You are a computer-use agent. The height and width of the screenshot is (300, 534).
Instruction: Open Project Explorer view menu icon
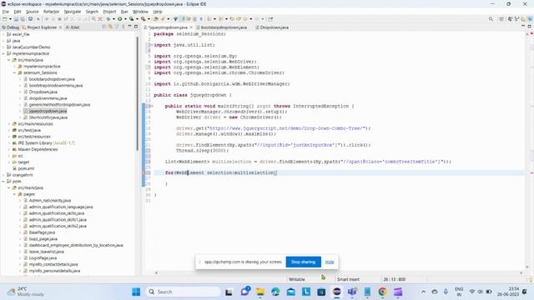pyautogui.click(x=123, y=27)
